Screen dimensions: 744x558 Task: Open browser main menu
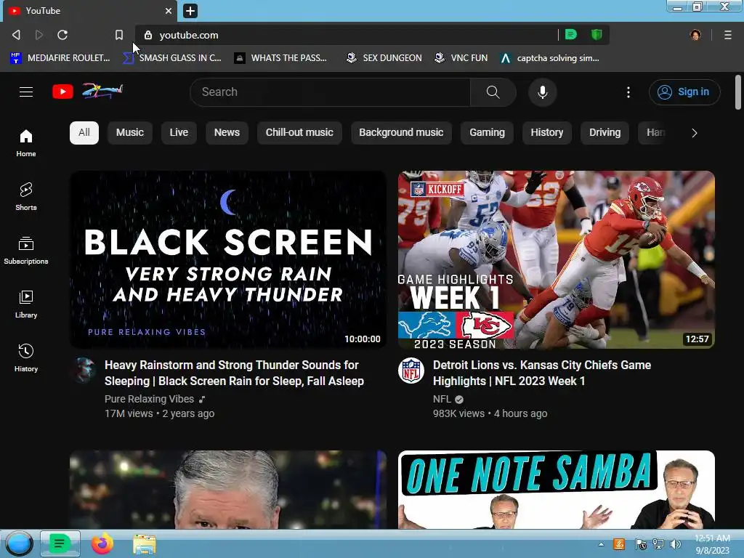(728, 35)
